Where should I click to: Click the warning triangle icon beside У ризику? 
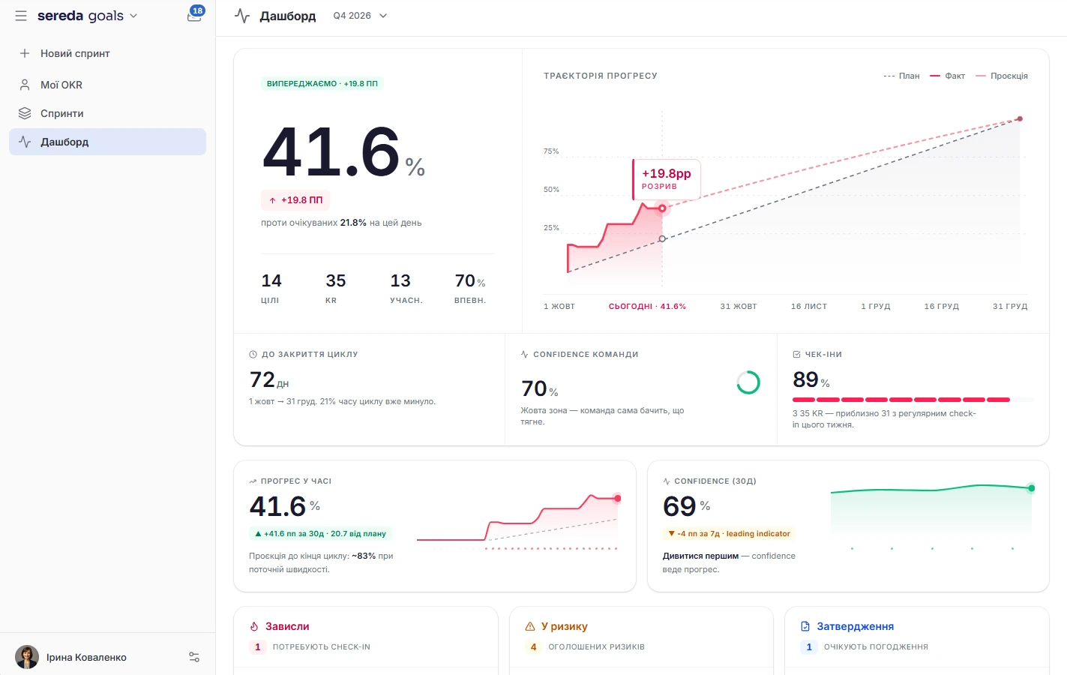[x=530, y=626]
